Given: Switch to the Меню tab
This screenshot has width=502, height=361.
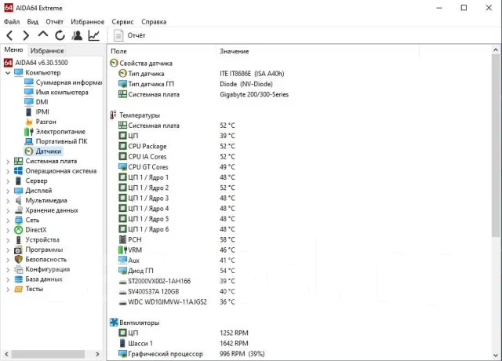Looking at the screenshot, I should click(13, 50).
